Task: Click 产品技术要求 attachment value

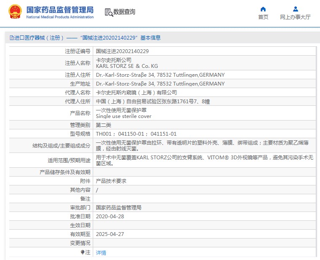Action: pos(111,181)
